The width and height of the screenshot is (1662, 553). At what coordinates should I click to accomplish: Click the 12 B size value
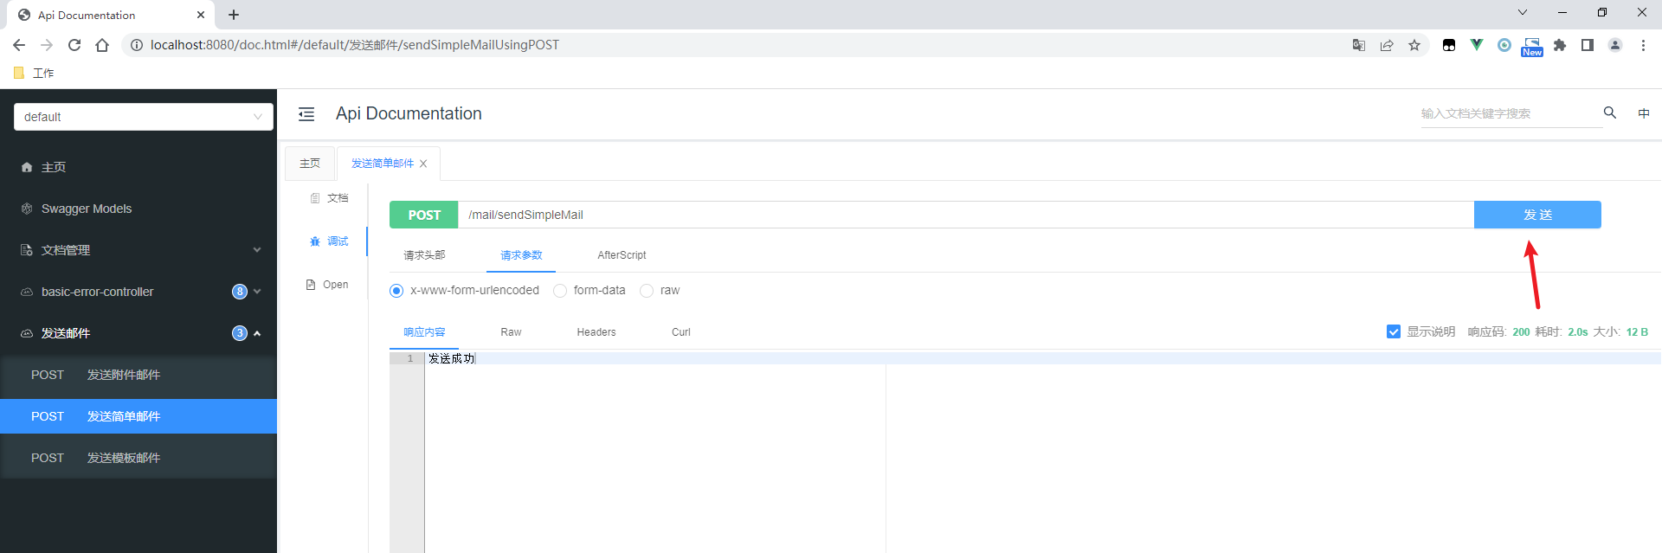pyautogui.click(x=1637, y=332)
